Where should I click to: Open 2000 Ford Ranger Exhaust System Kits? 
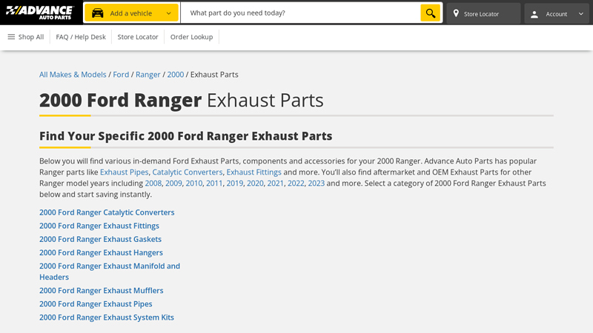(107, 317)
